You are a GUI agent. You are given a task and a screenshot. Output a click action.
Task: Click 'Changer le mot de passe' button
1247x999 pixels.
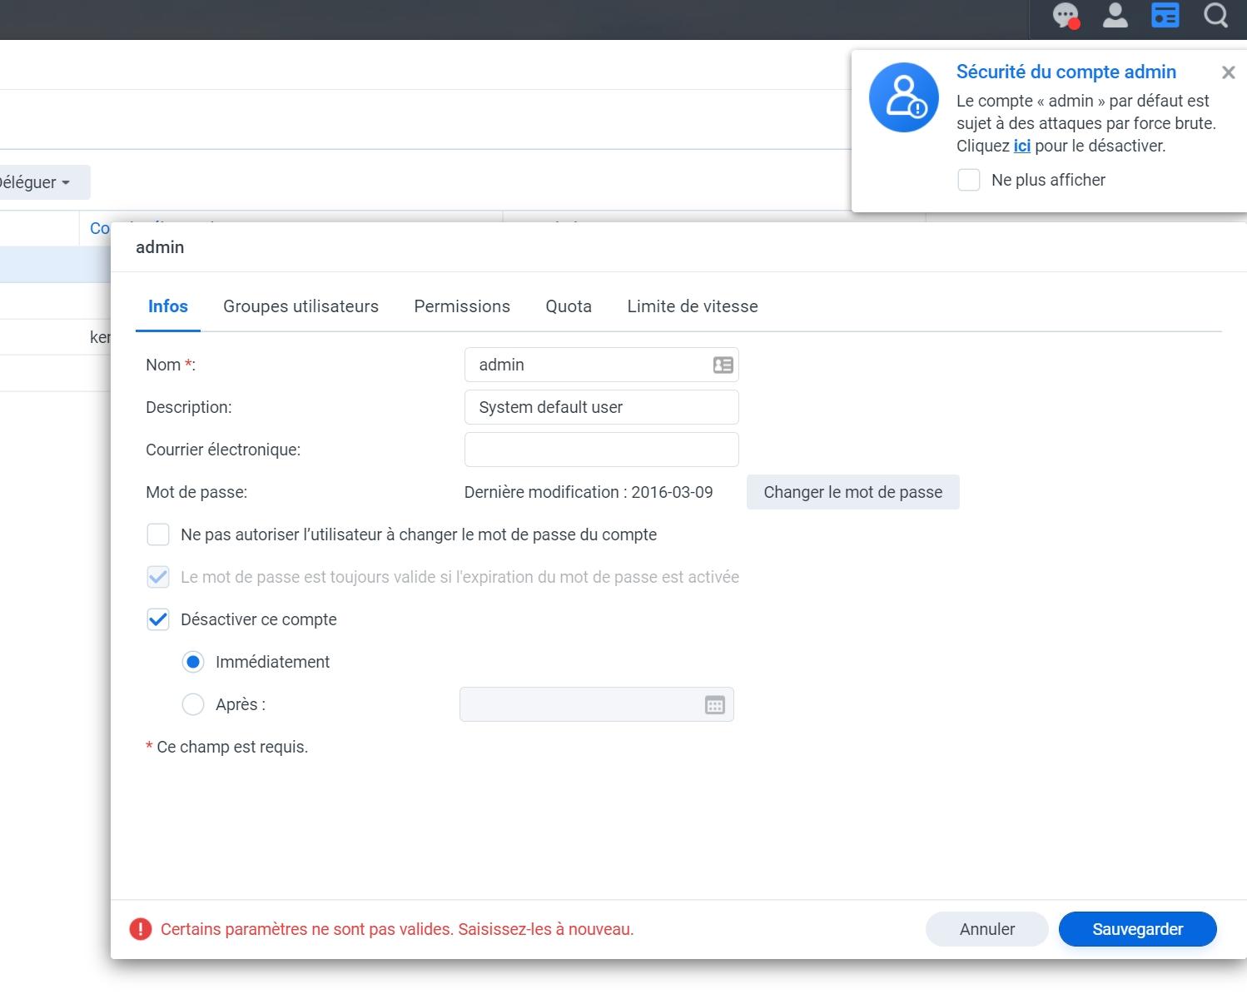coord(852,492)
